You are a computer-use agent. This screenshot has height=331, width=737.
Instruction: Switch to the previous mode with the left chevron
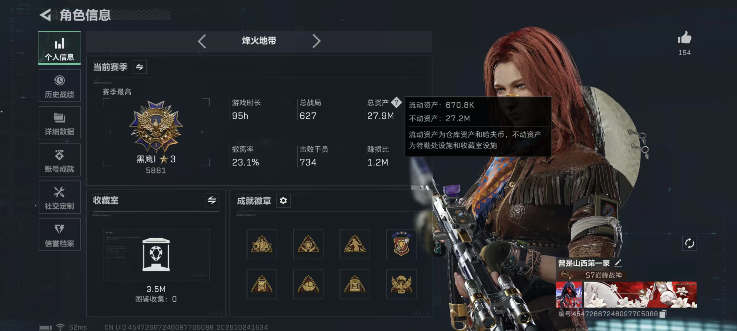pos(202,41)
